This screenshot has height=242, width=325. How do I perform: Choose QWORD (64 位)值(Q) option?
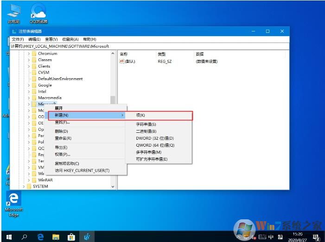(159, 145)
